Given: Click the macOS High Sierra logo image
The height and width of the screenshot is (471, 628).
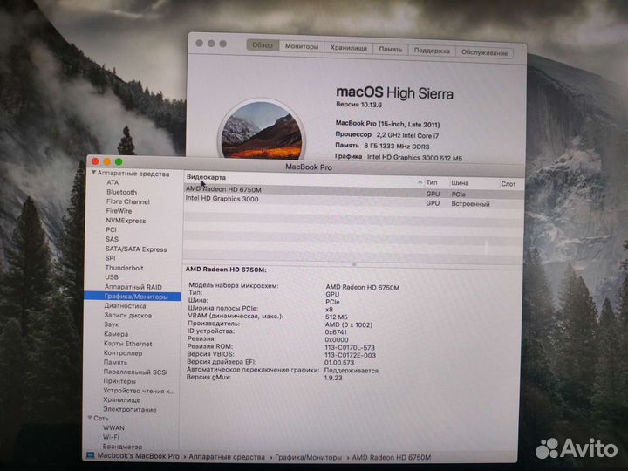Looking at the screenshot, I should 262,130.
